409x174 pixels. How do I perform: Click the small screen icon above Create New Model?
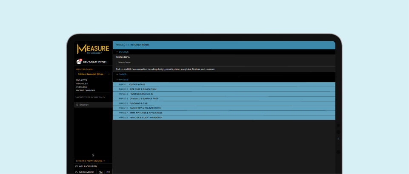pyautogui.click(x=93, y=155)
